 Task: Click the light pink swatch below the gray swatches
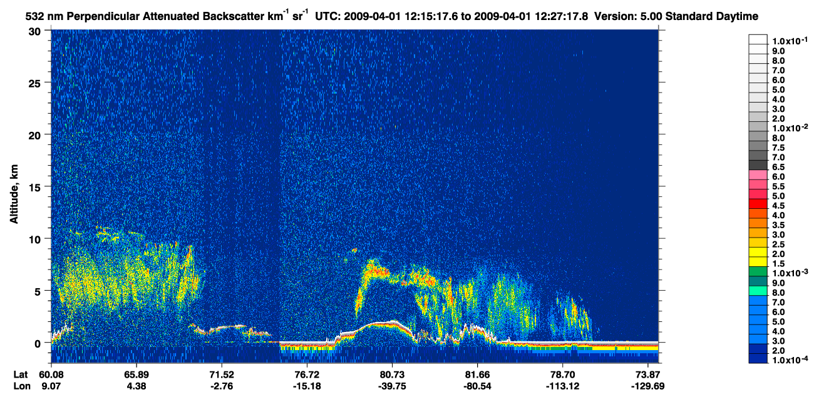(x=758, y=175)
